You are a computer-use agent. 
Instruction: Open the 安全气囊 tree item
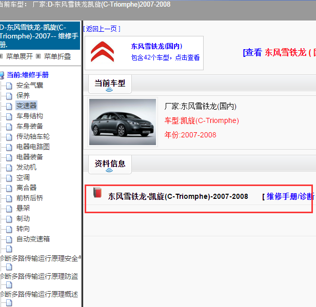[x=30, y=86]
